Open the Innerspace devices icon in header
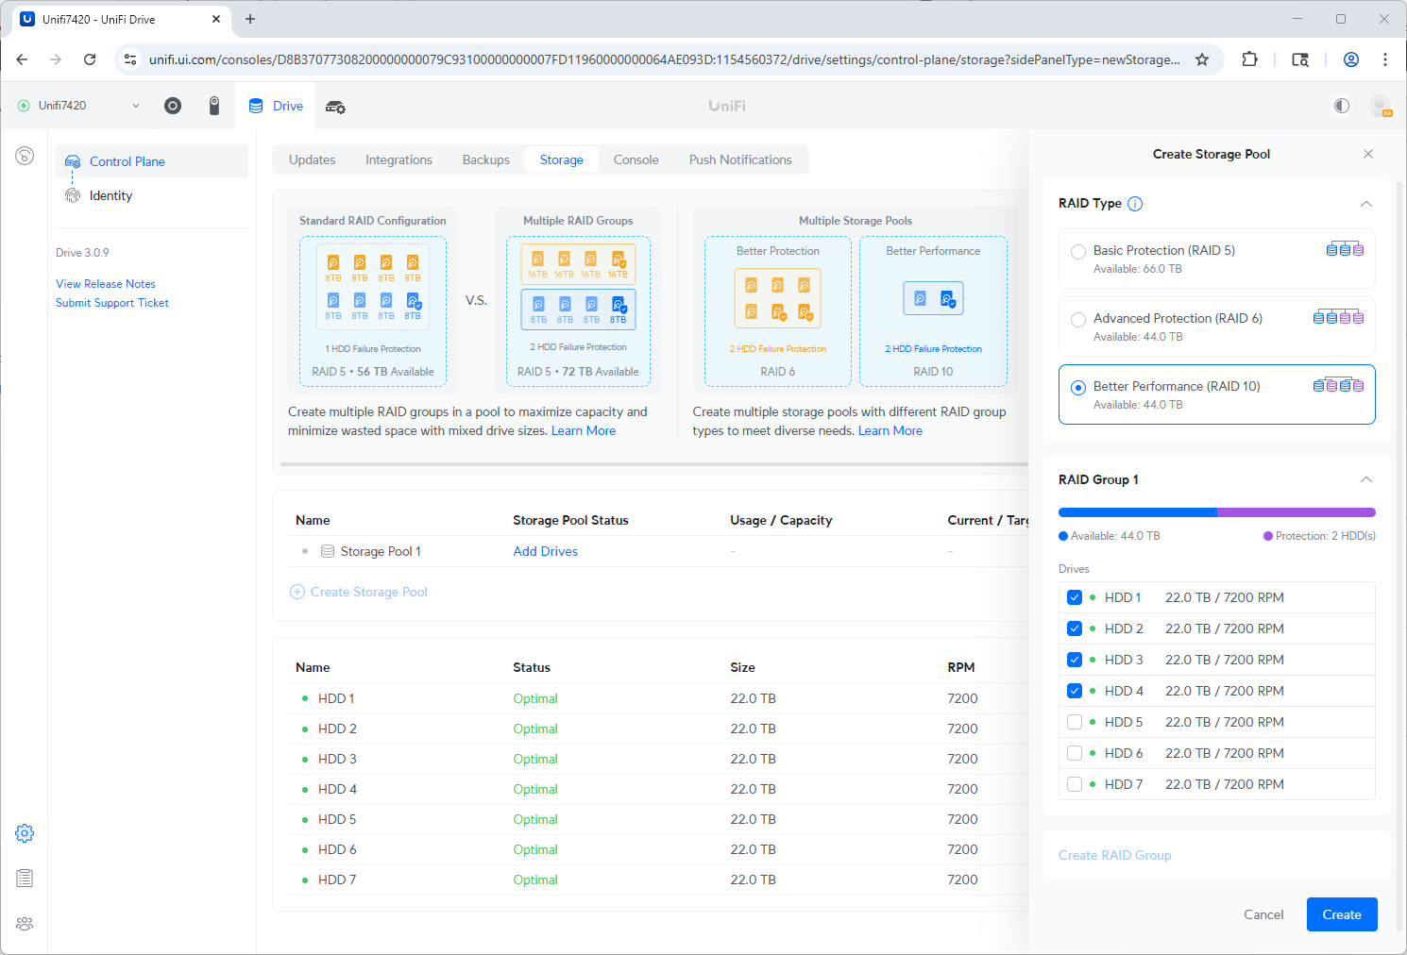 point(335,107)
